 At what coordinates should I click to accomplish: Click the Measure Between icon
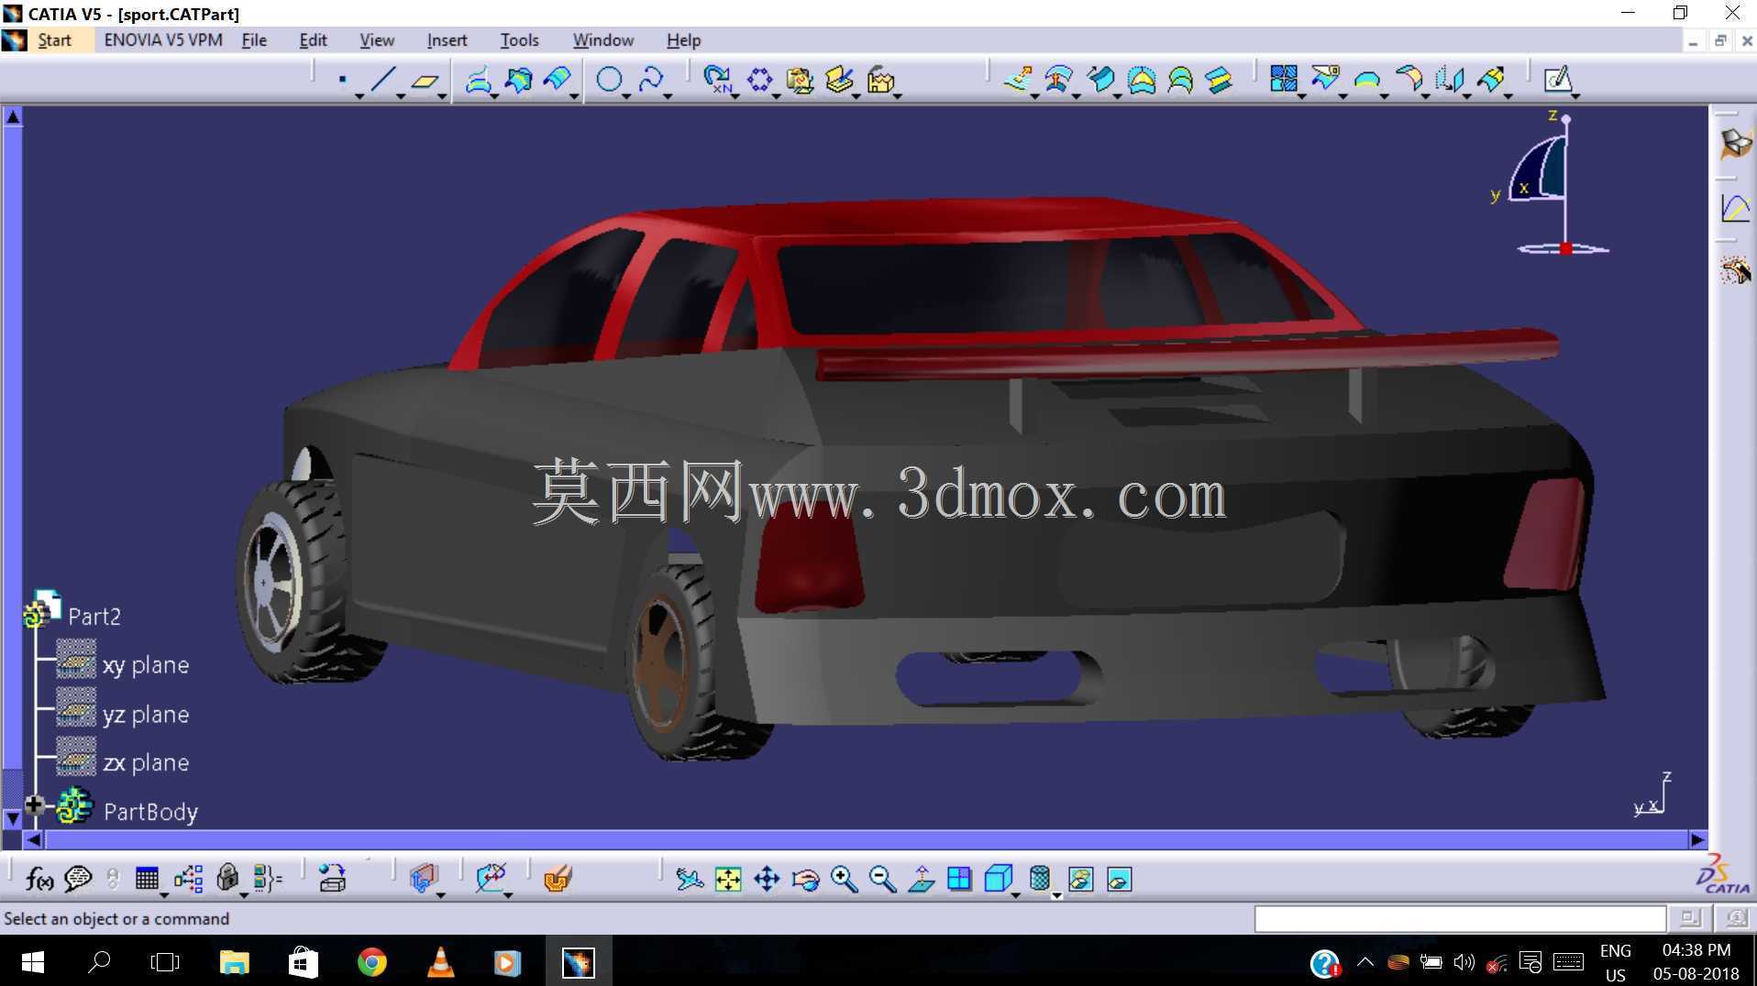[x=492, y=878]
